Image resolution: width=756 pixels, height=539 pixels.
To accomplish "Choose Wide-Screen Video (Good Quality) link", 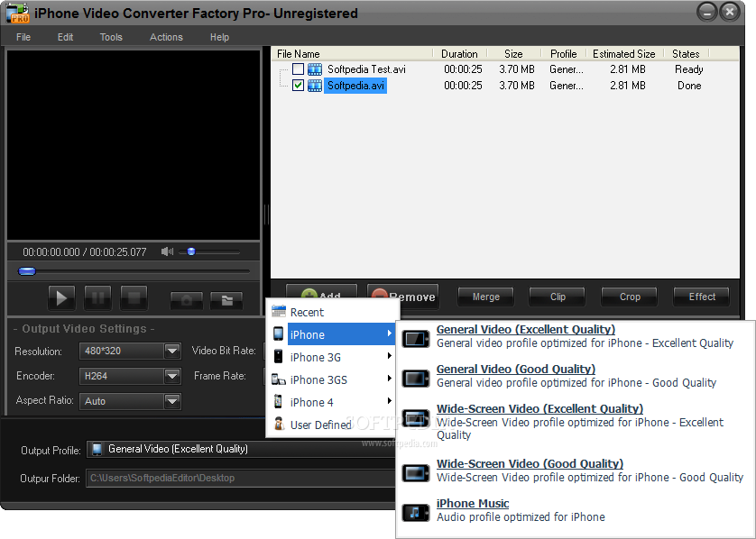I will [x=530, y=463].
